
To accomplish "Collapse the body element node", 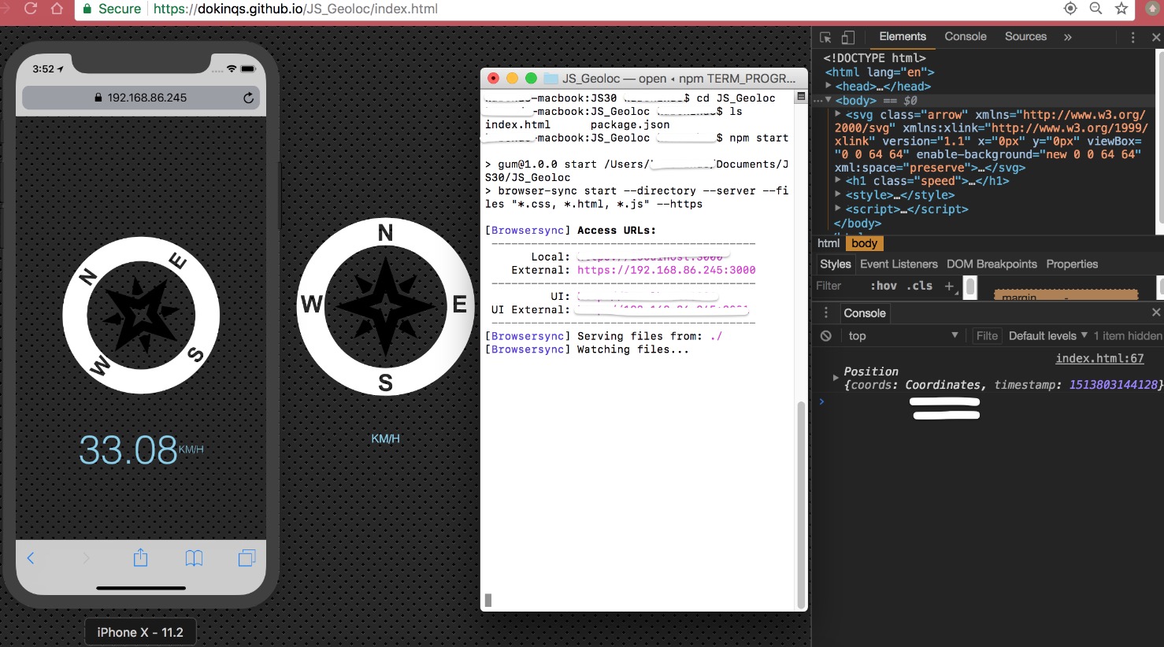I will click(x=829, y=100).
